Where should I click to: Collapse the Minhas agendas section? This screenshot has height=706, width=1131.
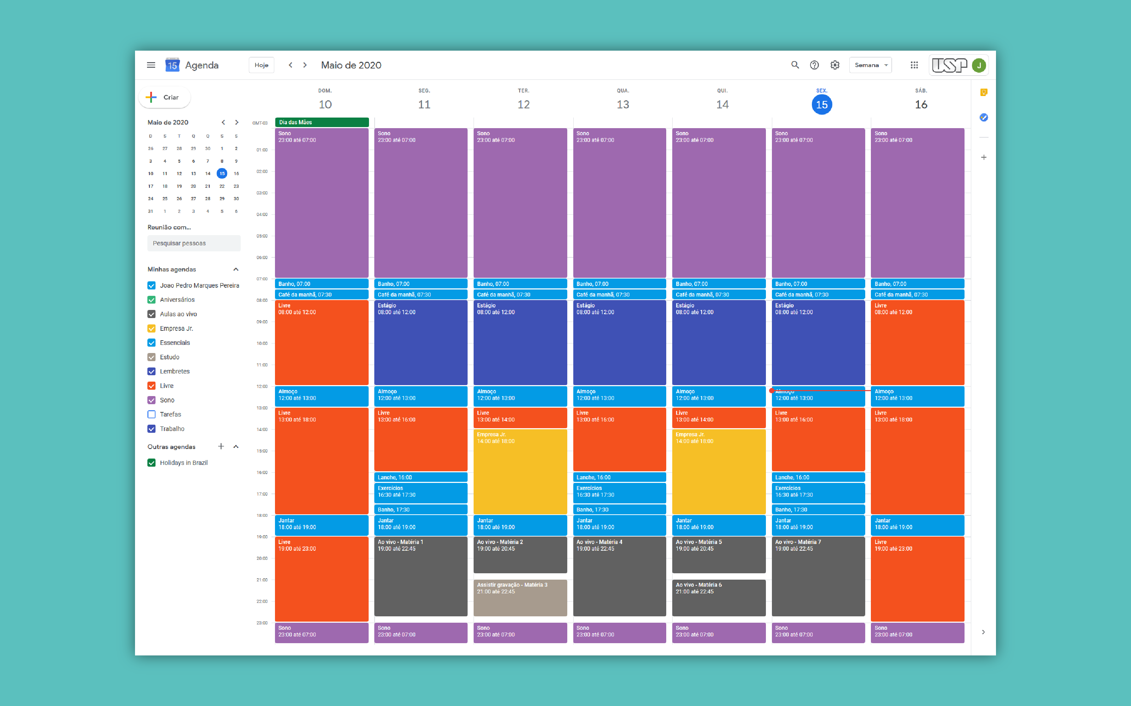click(236, 269)
